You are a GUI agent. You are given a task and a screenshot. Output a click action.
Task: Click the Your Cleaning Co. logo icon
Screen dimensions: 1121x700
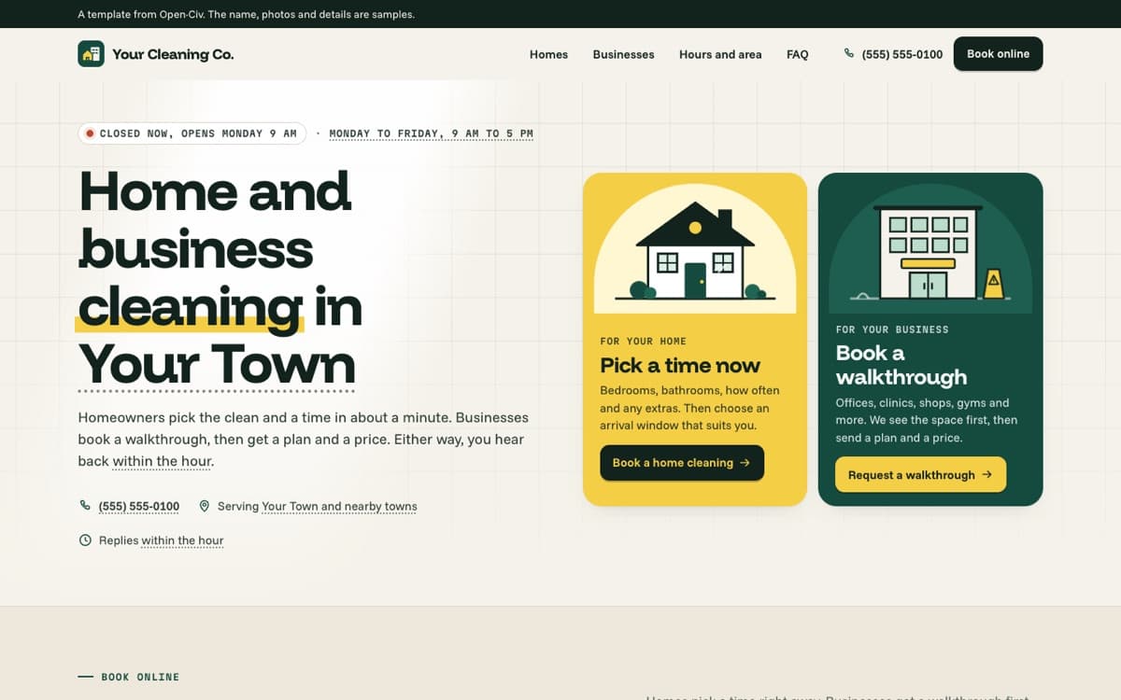(x=91, y=54)
